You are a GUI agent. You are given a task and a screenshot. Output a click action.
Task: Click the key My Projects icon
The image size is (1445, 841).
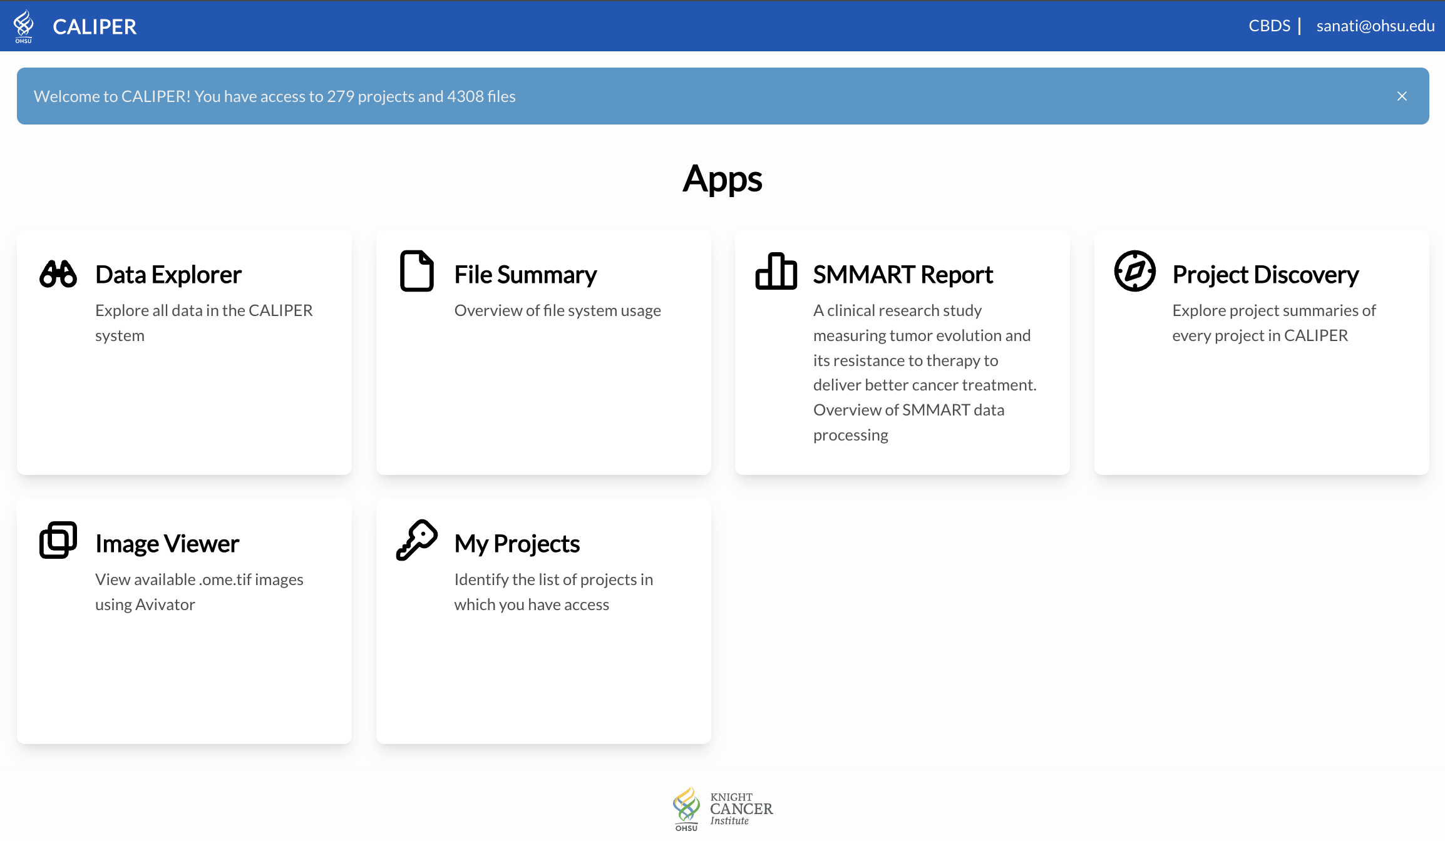click(x=417, y=540)
